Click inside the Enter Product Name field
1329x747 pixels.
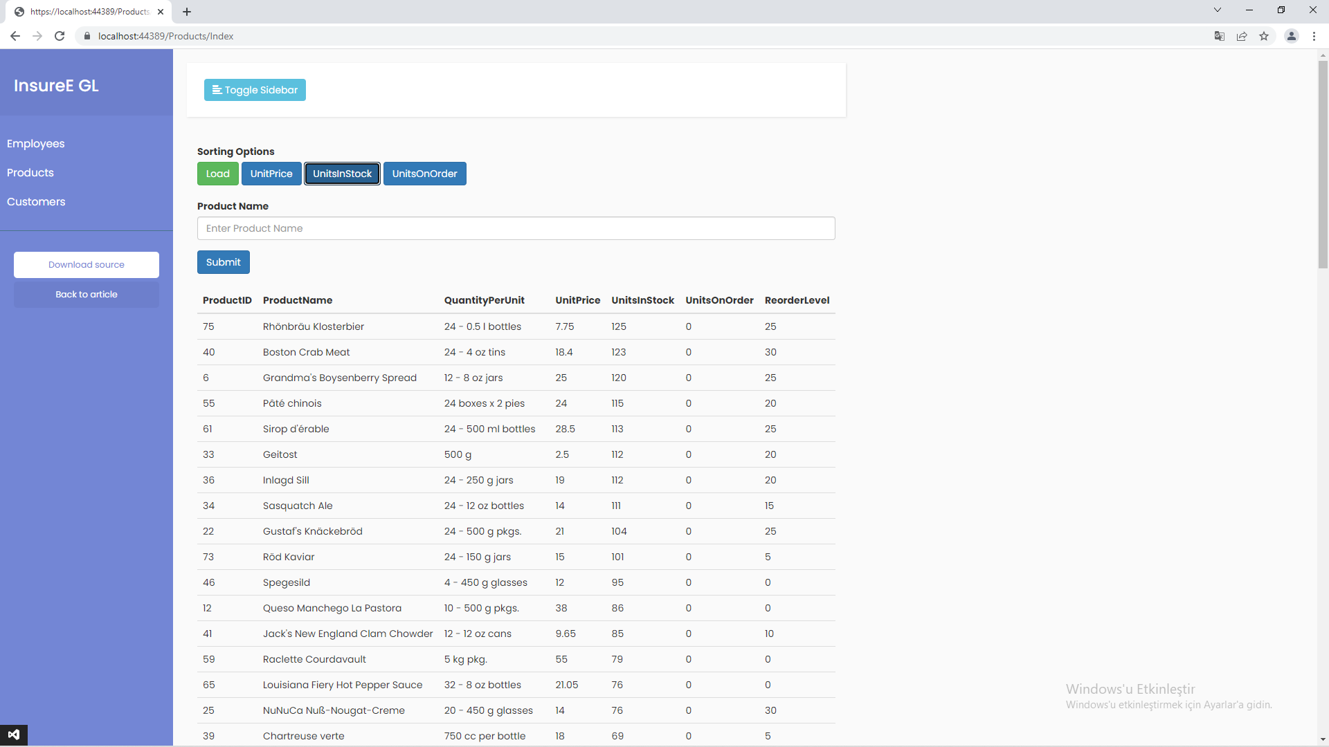coord(516,228)
